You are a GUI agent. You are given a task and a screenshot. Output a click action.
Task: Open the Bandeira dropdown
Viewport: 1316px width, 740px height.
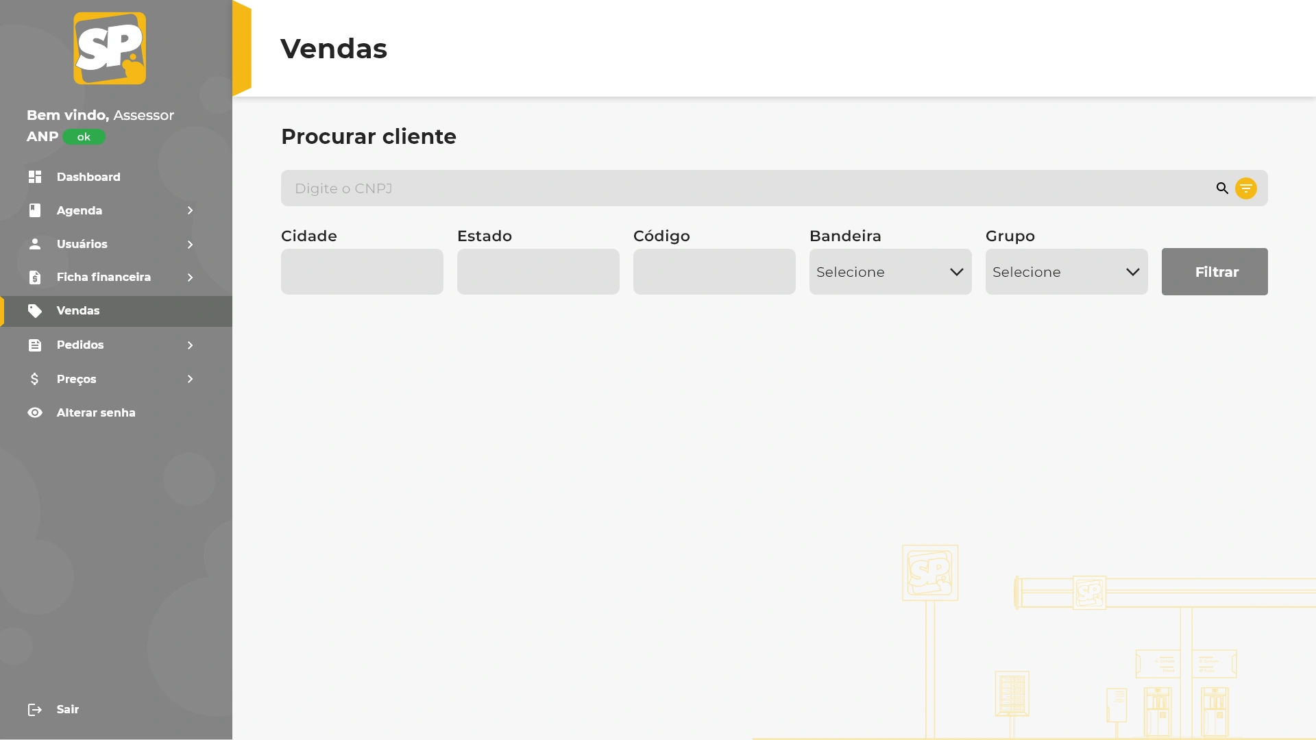[x=890, y=272]
